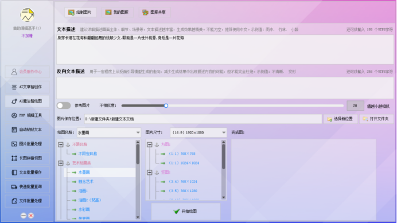
Task: Open the 绘图风格 dropdown
Action: [109, 132]
